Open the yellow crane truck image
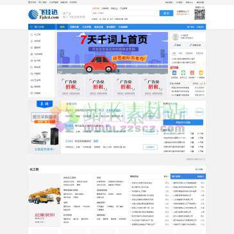 [x=44, y=195]
